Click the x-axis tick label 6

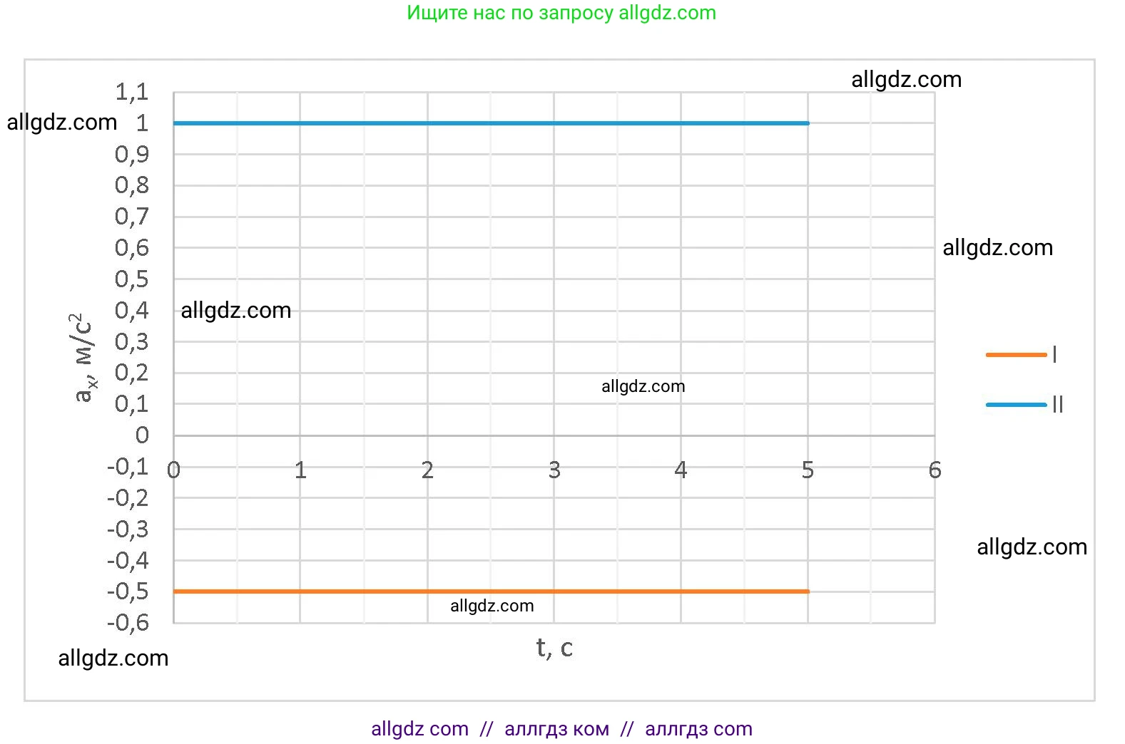(x=935, y=470)
